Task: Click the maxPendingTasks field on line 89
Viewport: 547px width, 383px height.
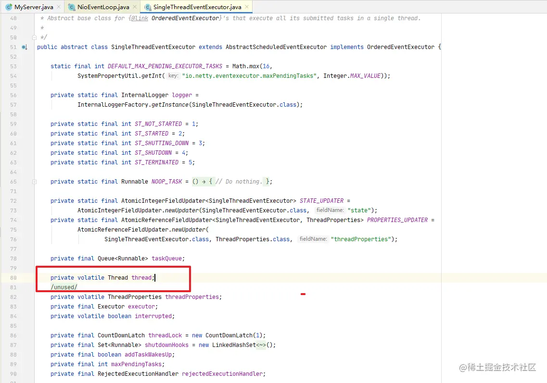Action: [137, 364]
